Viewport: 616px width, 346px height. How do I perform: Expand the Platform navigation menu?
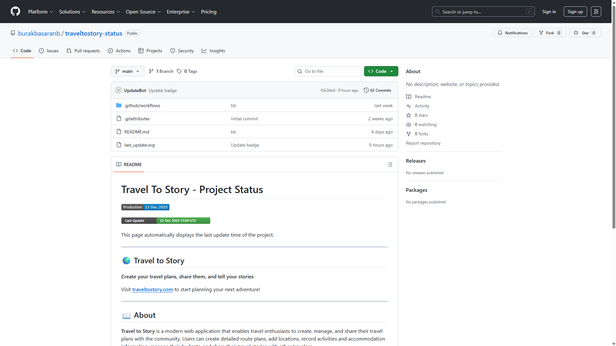click(x=40, y=12)
